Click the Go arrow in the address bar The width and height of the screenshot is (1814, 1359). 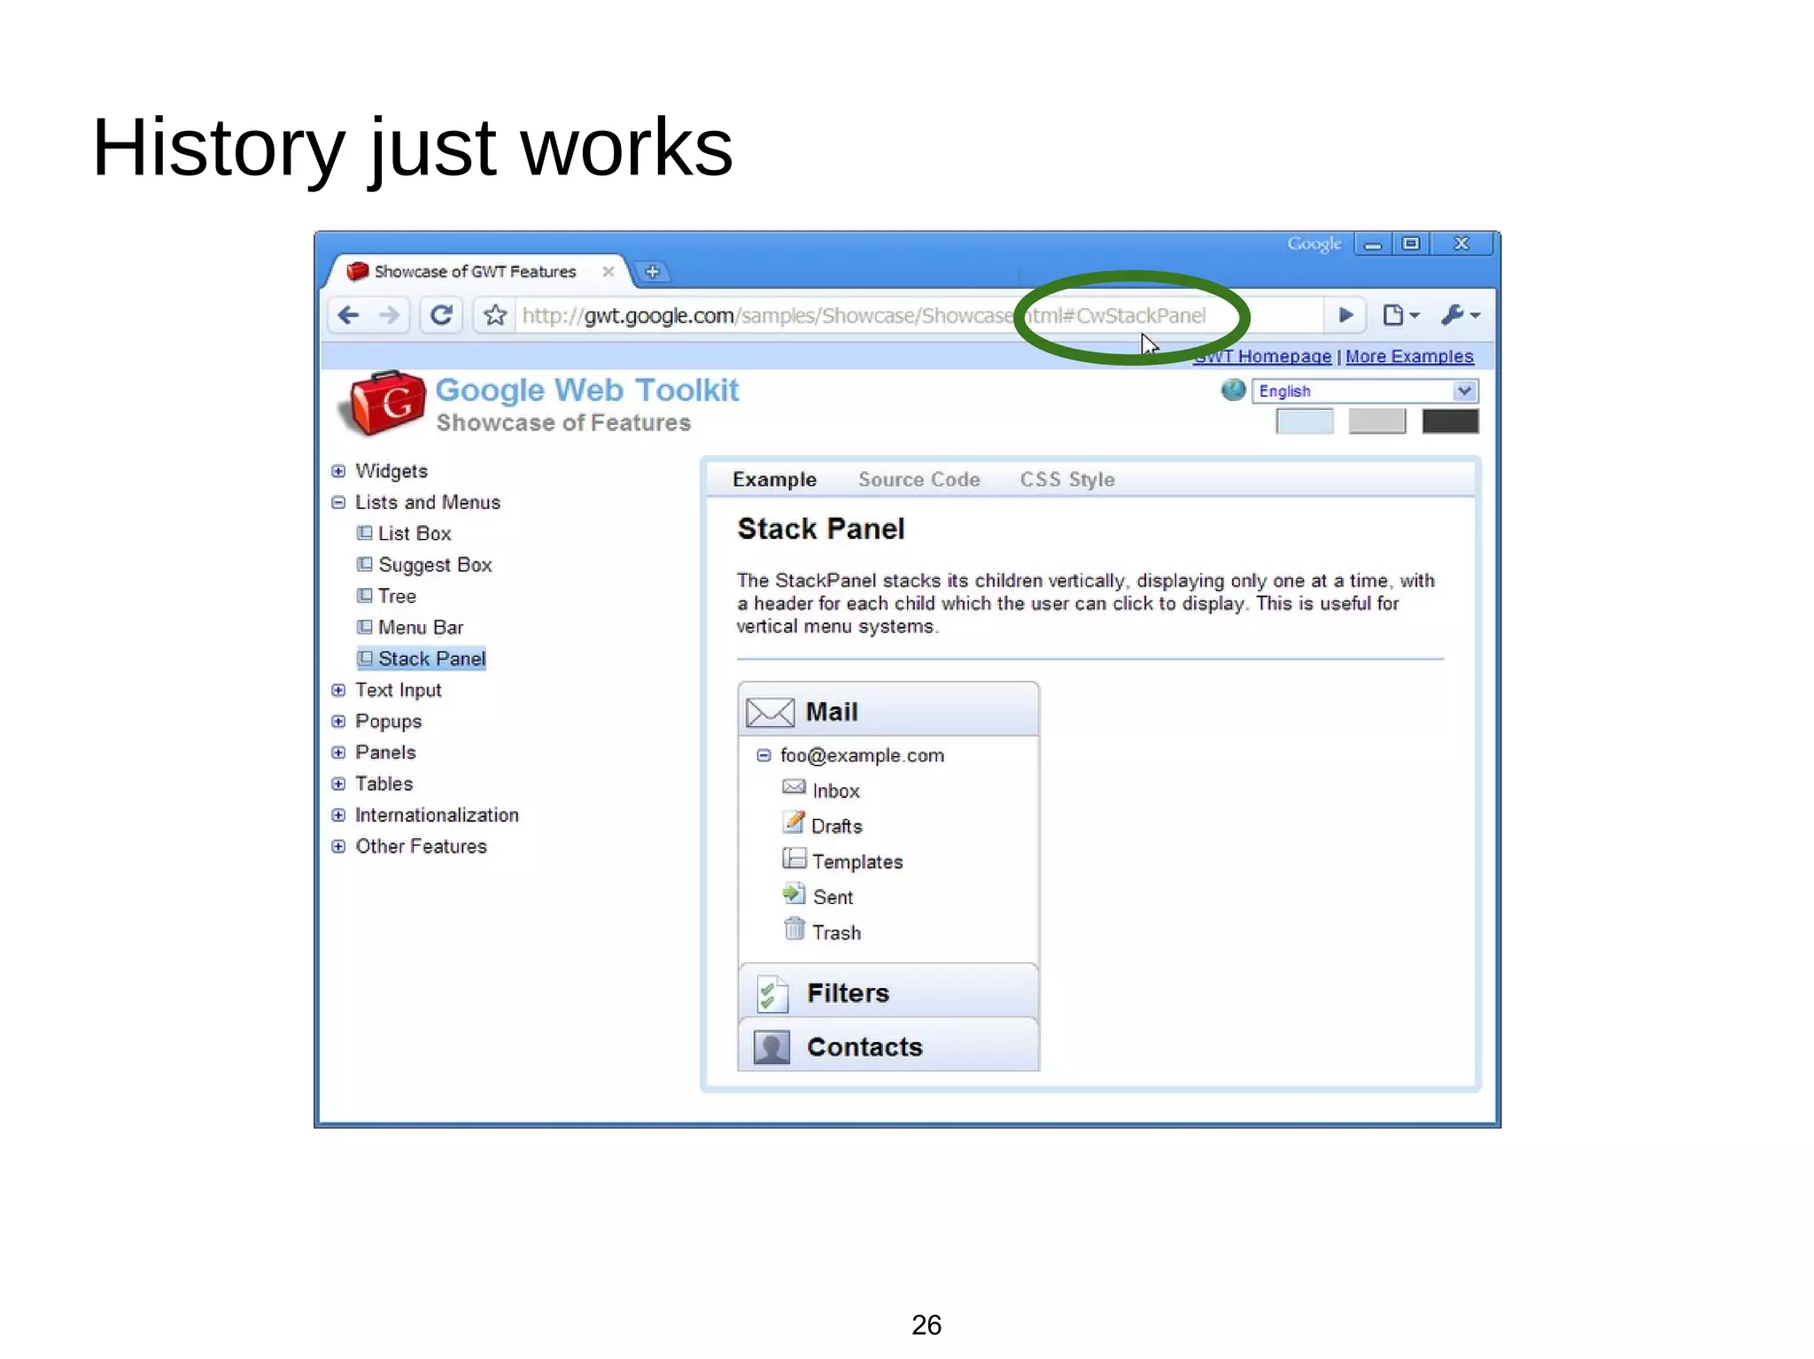1345,315
